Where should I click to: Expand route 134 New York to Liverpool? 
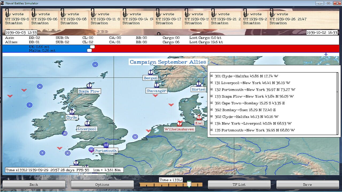point(211,123)
